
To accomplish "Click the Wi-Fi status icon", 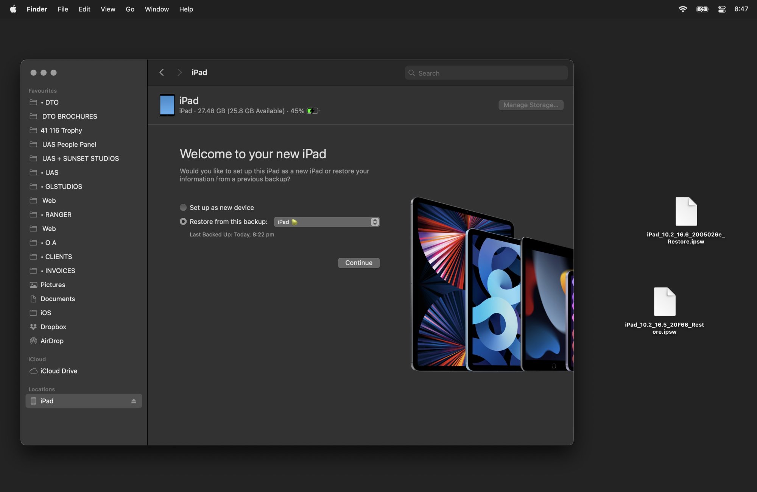I will (682, 9).
